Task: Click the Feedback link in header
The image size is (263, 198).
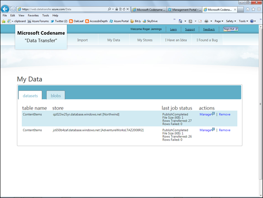Action: pyautogui.click(x=209, y=29)
